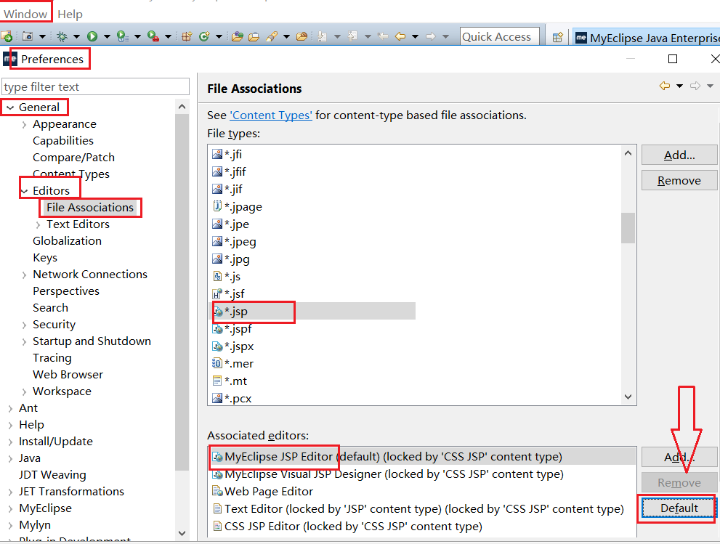Open the New Java Class dropdown arrow
Image resolution: width=720 pixels, height=544 pixels.
point(219,37)
